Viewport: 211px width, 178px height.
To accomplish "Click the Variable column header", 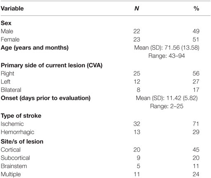I will (x=12, y=9).
